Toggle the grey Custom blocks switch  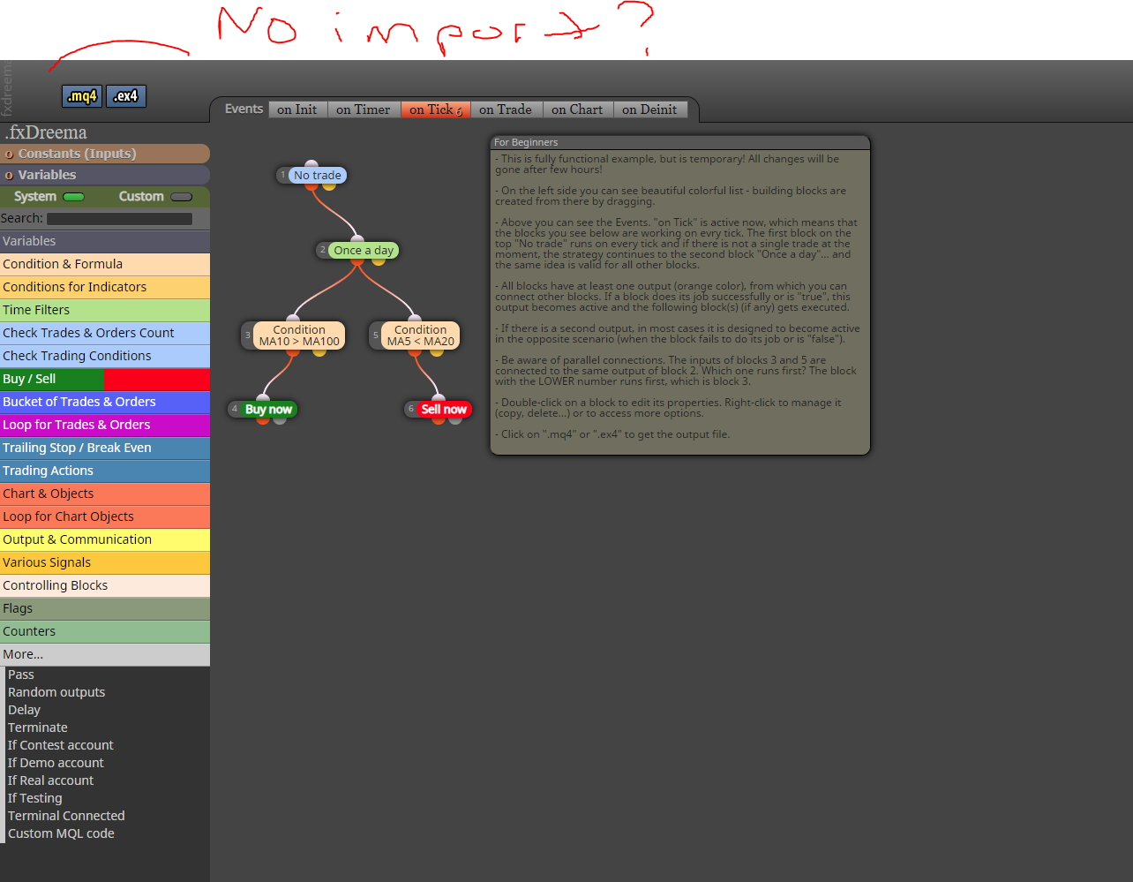tap(181, 197)
